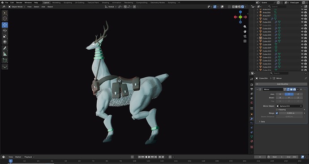Open the Playback dropdown in timeline

tap(29, 157)
